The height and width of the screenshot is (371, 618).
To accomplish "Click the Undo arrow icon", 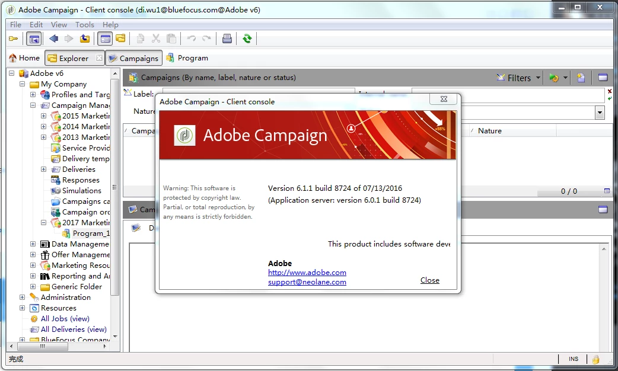I will pos(192,38).
